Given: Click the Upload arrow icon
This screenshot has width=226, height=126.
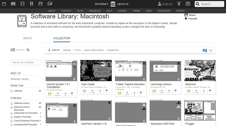Looking at the screenshot, I should [179, 4].
